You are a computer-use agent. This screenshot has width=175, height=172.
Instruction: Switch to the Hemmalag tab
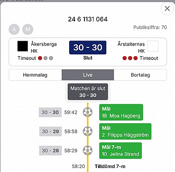click(x=35, y=75)
